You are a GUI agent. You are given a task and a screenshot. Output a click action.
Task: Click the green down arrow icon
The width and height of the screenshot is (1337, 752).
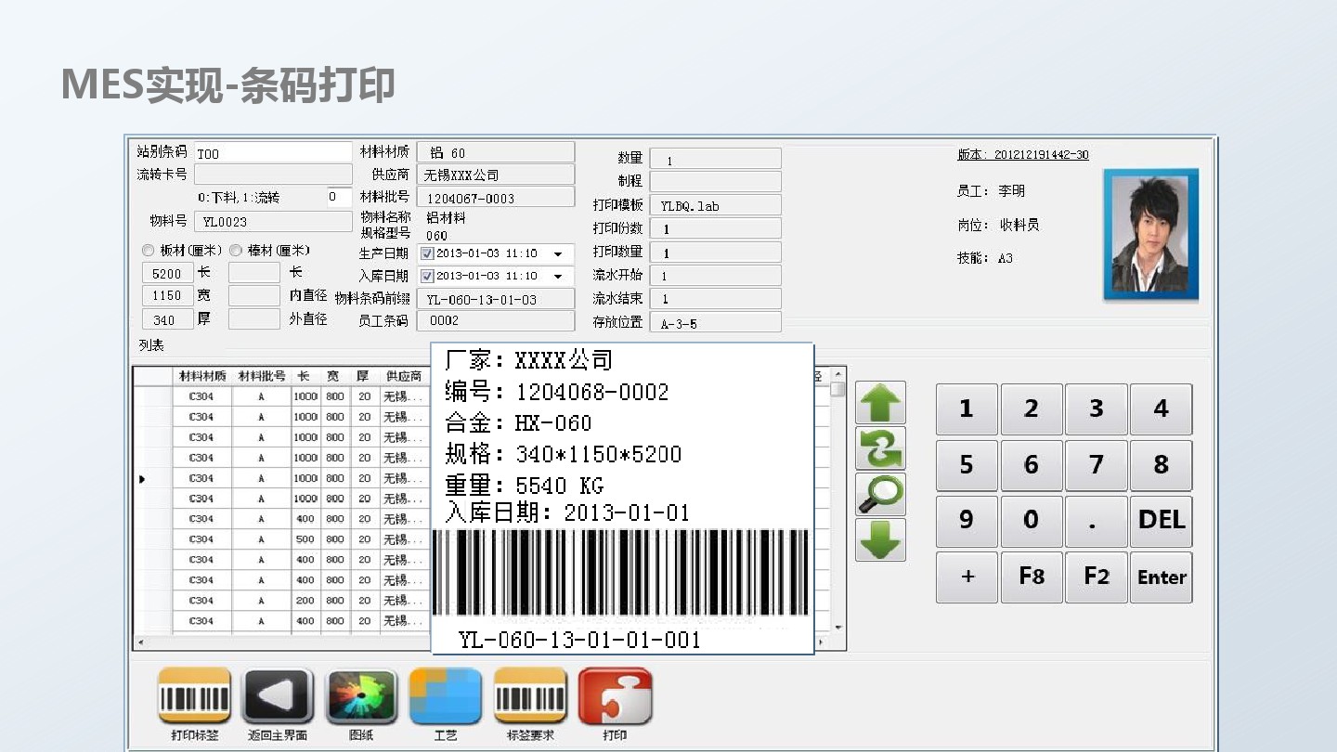pyautogui.click(x=880, y=539)
